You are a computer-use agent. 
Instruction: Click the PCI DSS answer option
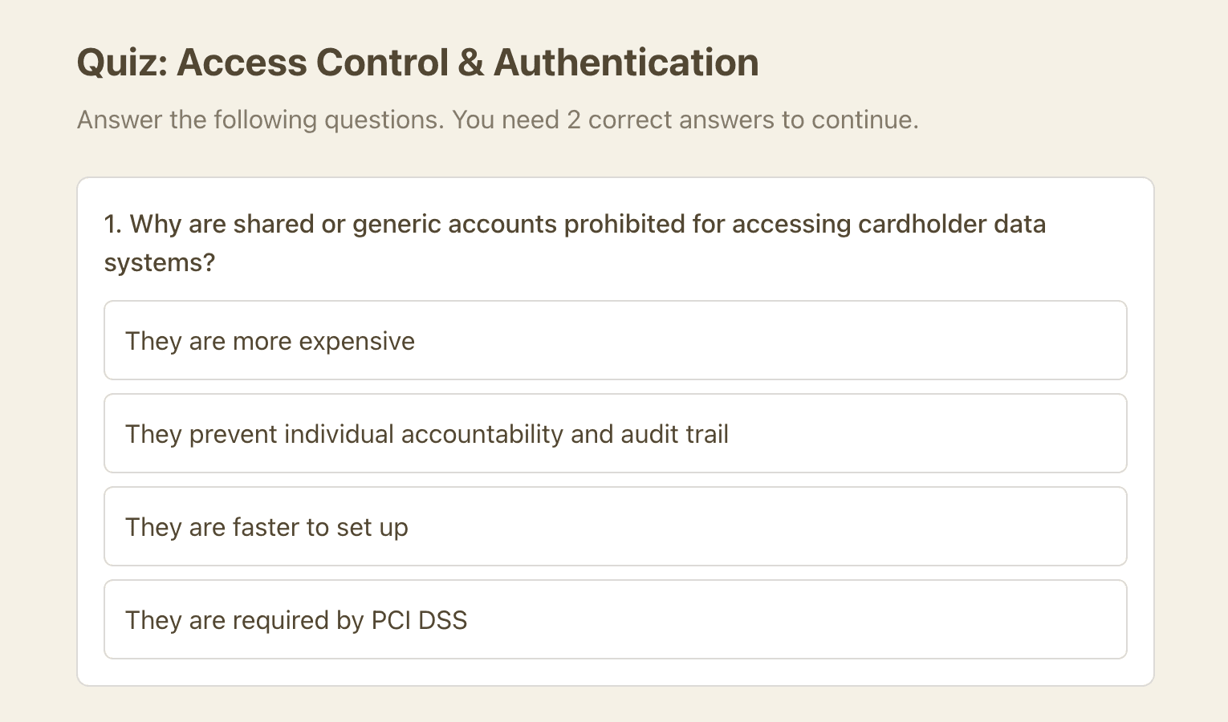tap(296, 620)
